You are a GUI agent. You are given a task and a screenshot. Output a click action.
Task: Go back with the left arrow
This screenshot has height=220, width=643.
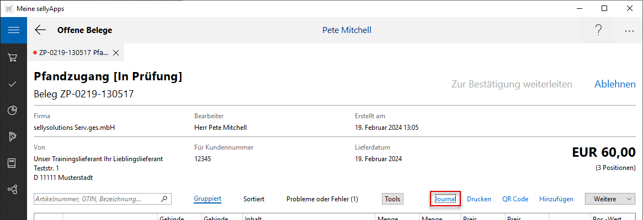click(x=40, y=30)
